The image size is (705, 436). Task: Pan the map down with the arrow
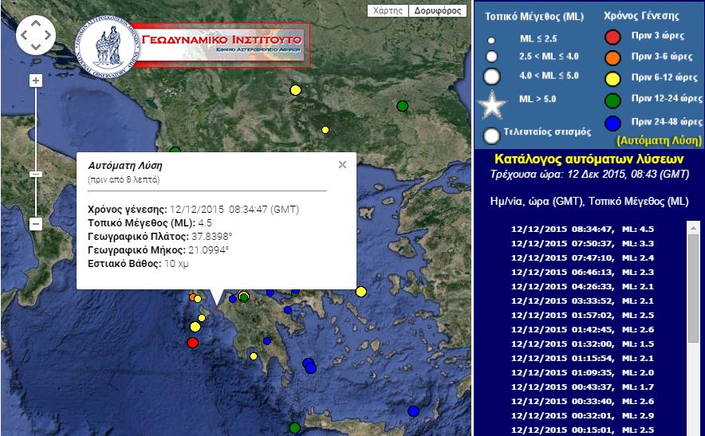click(x=36, y=47)
